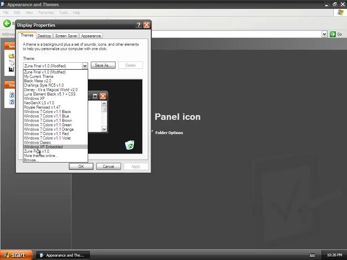347x260 pixels.
Task: Click the black square icon in See Also panel
Action: tap(11, 69)
